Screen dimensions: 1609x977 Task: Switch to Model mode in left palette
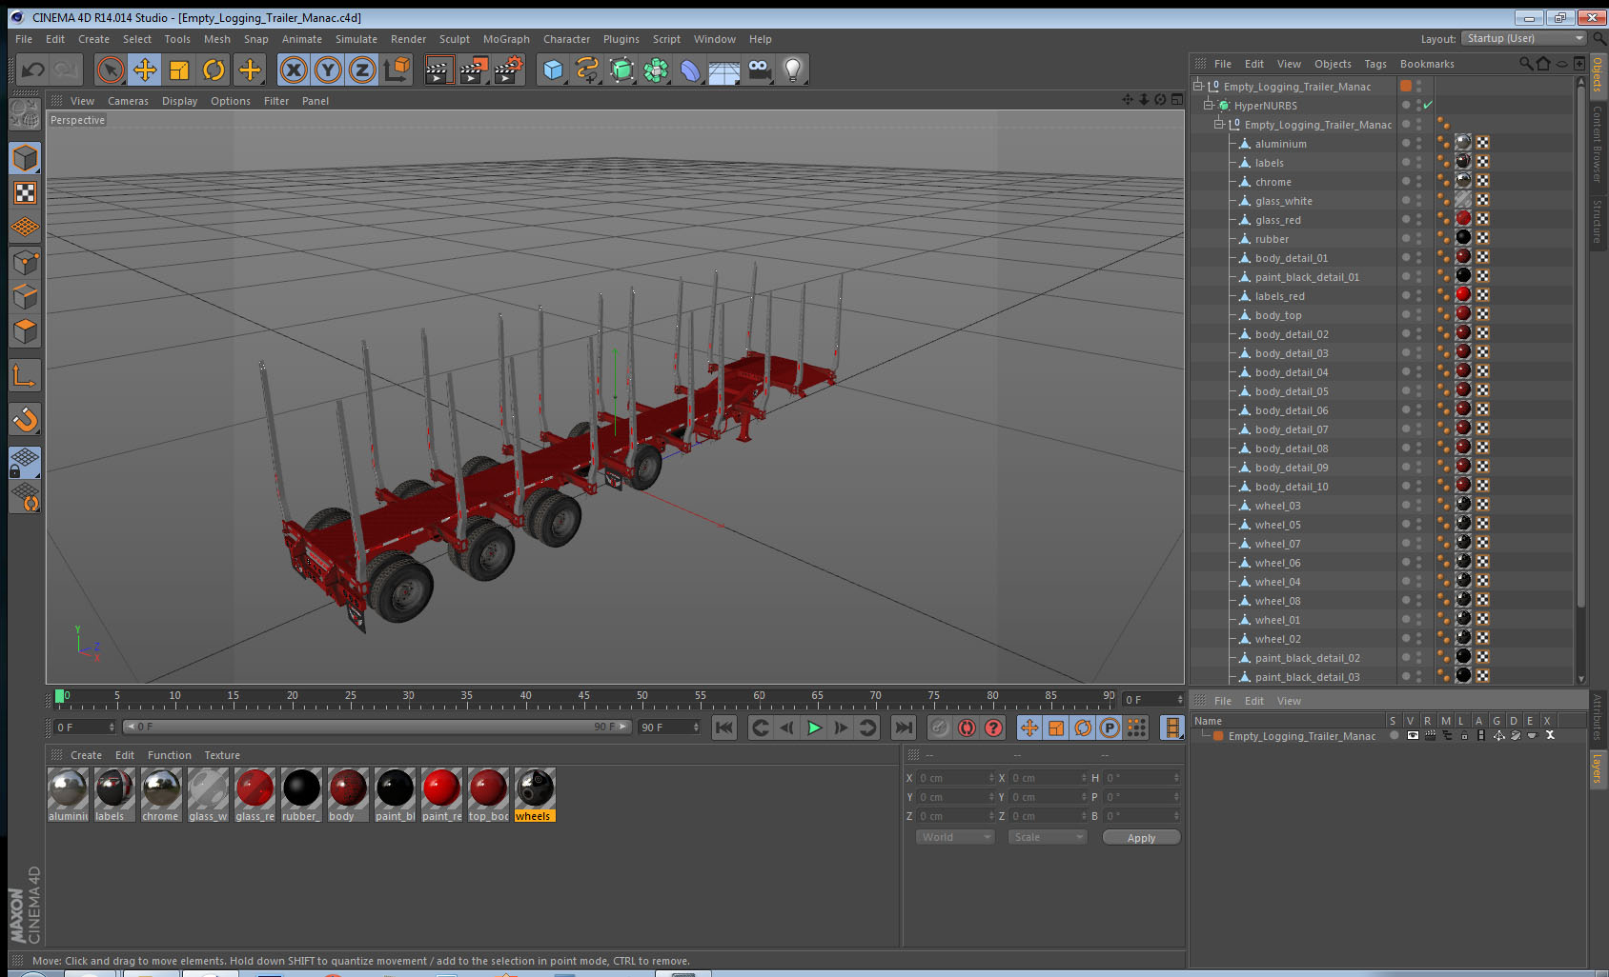(25, 158)
